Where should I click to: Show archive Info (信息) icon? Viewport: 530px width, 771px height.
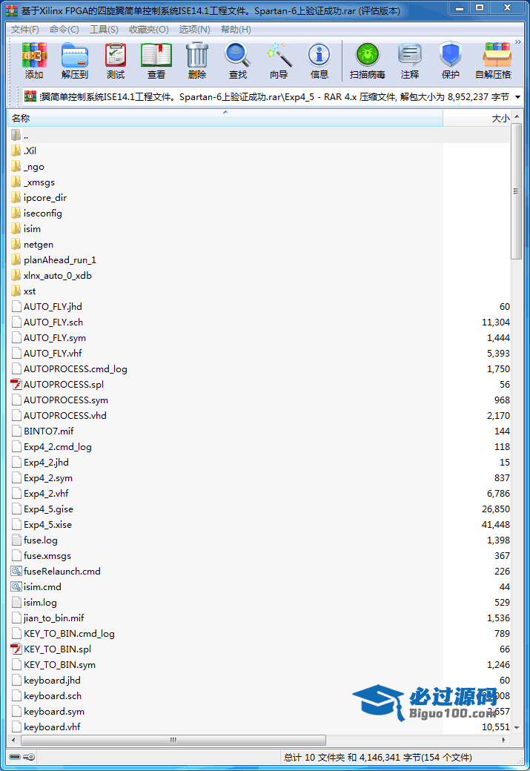[319, 61]
